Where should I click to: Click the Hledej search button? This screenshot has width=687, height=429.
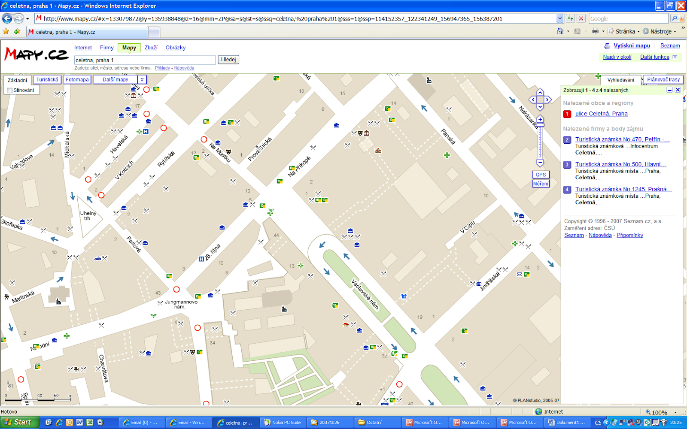point(228,60)
